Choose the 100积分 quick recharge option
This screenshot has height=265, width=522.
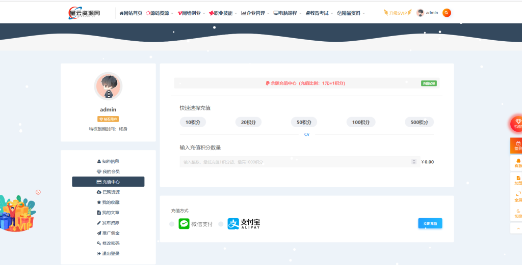point(360,122)
